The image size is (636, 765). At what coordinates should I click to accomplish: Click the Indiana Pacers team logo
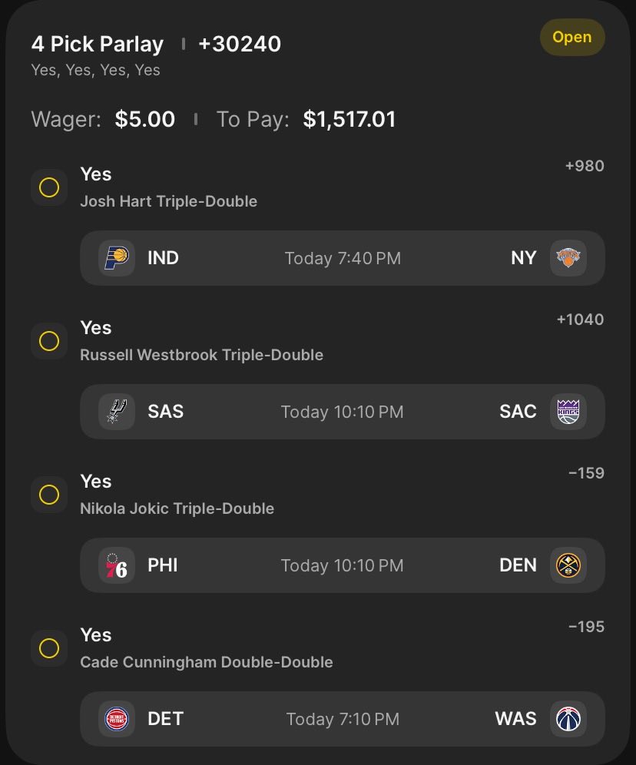point(117,258)
